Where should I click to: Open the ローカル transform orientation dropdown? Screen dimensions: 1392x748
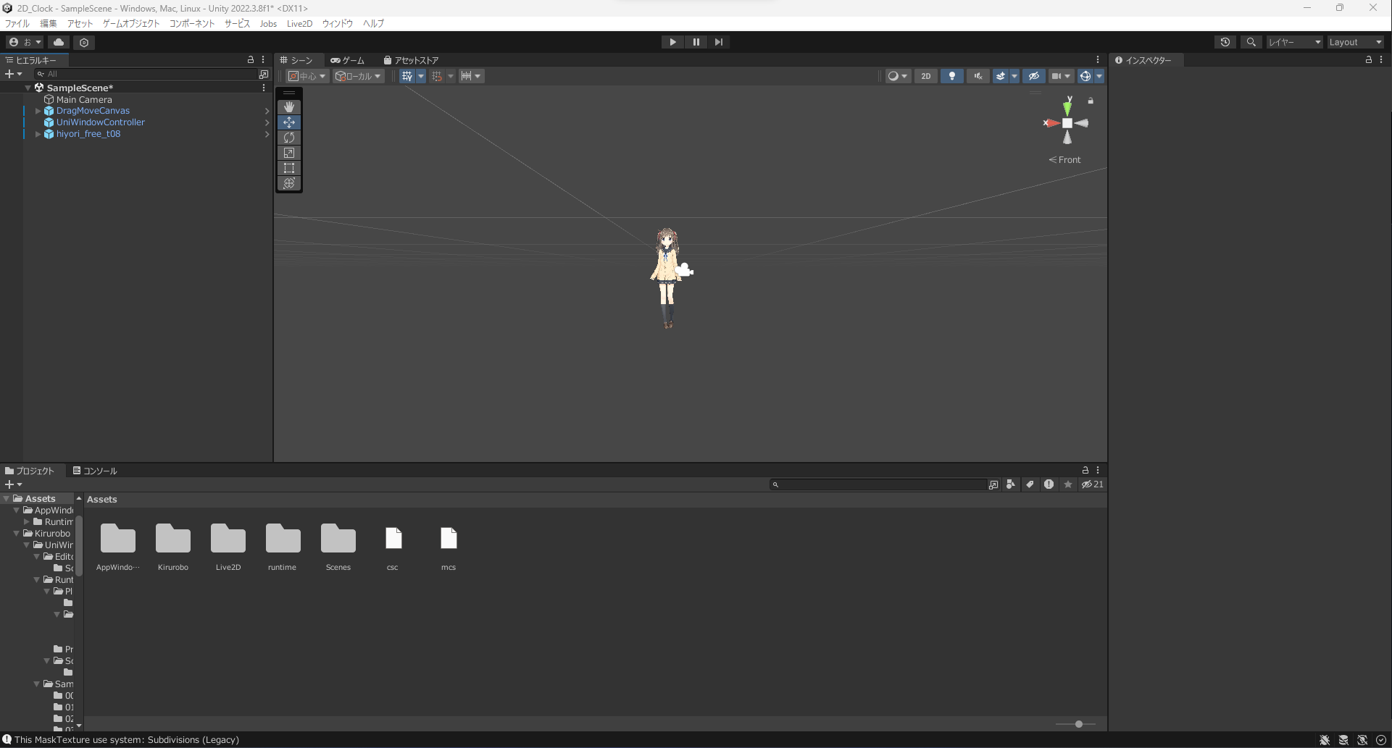[358, 76]
